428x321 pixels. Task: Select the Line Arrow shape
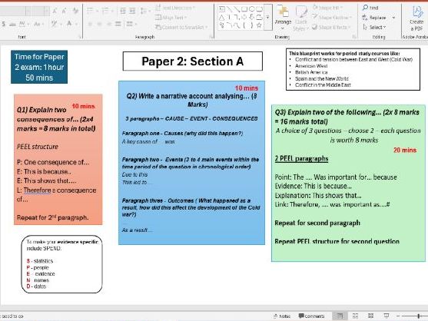click(237, 9)
